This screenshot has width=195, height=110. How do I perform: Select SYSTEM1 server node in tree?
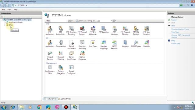click(x=19, y=20)
